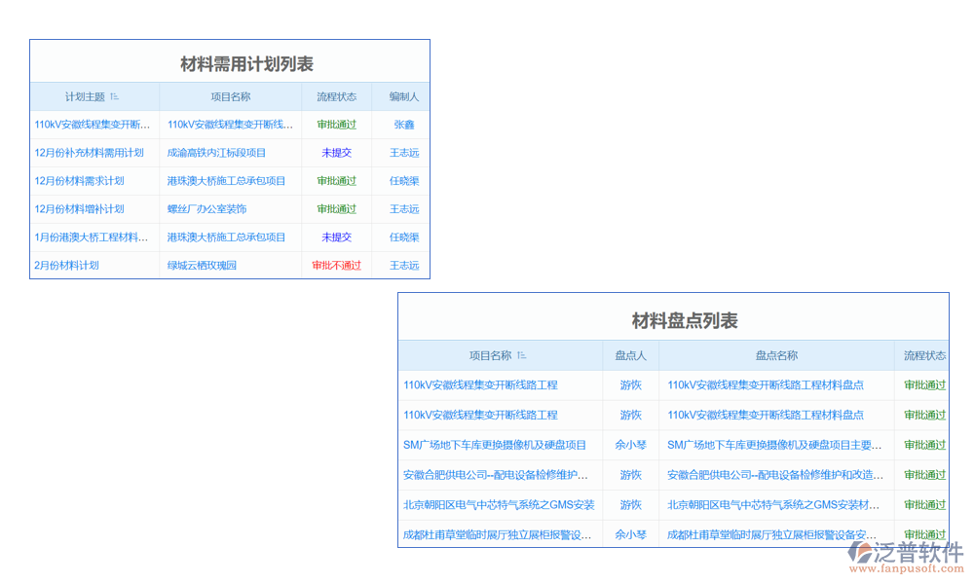Open the 2月份材料计划 plan
This screenshot has width=974, height=584.
tap(66, 265)
